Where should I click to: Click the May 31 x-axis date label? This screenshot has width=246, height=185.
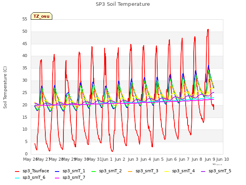click(95, 159)
